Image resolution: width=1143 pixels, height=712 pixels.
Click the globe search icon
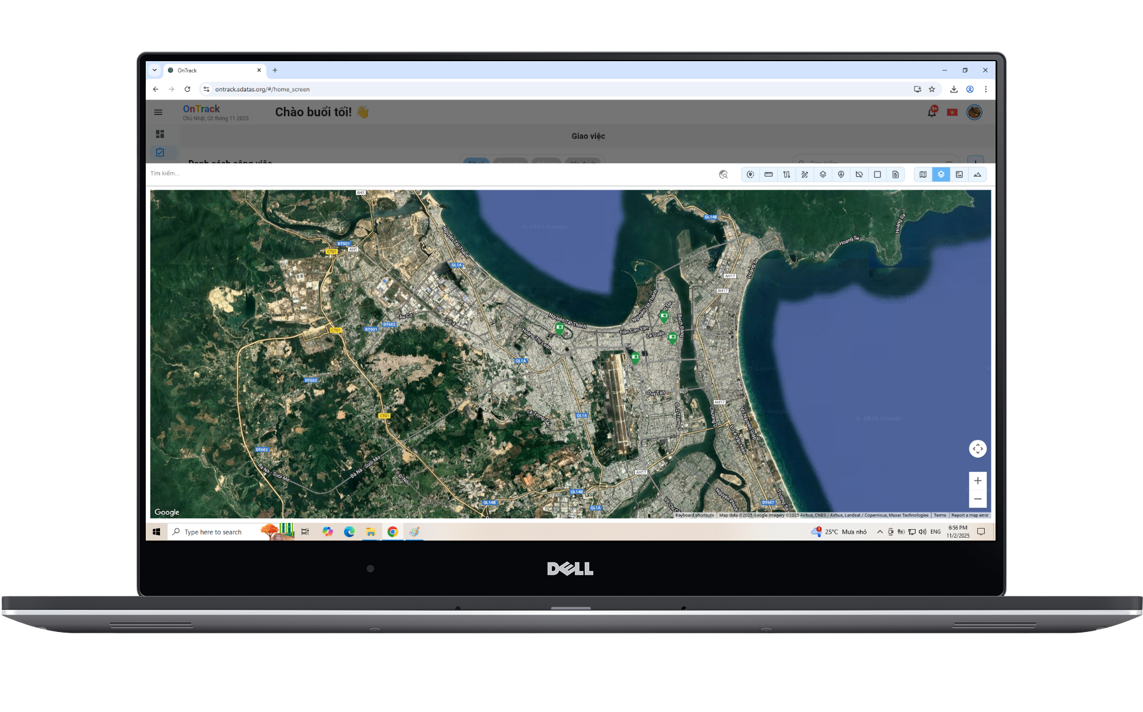723,174
